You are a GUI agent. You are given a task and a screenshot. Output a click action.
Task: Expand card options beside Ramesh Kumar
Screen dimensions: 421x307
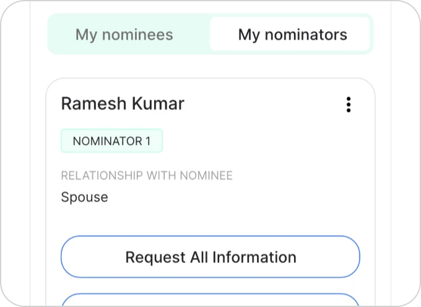(x=349, y=105)
